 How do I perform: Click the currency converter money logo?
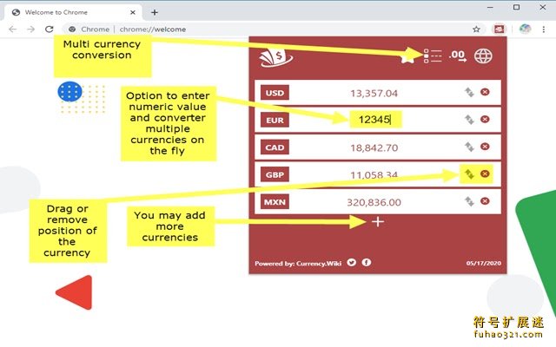tap(276, 57)
